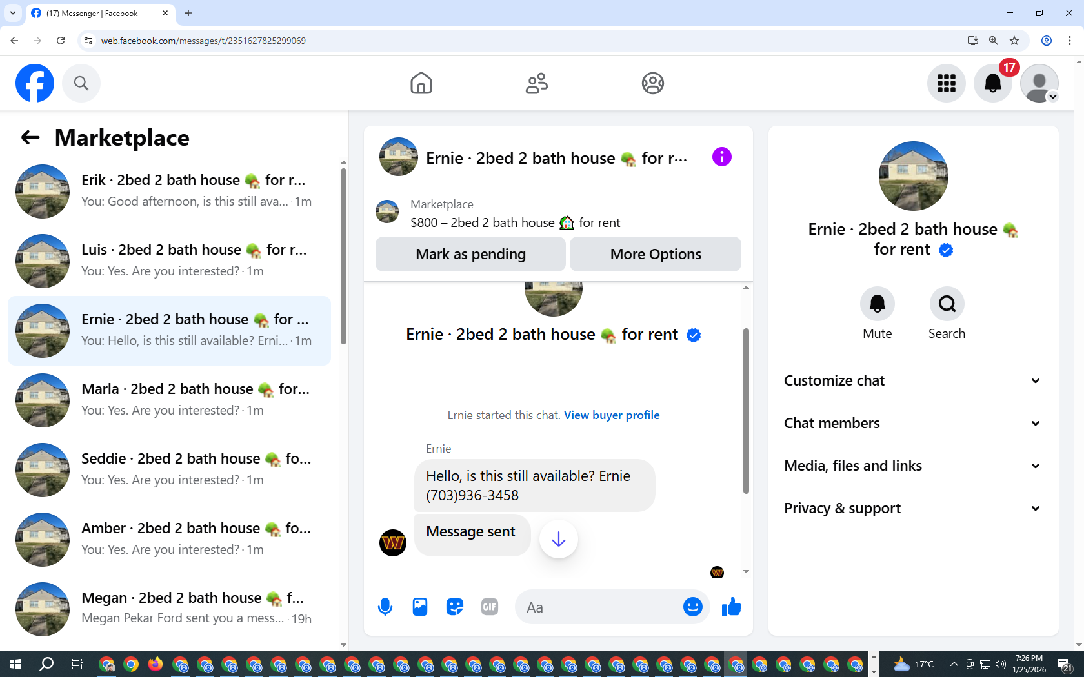Open the $800 2bed 2 bath listing

pos(515,222)
